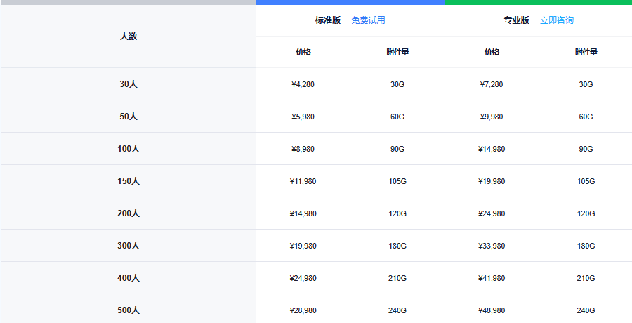Click the 价格 header under 标准版

[x=303, y=52]
